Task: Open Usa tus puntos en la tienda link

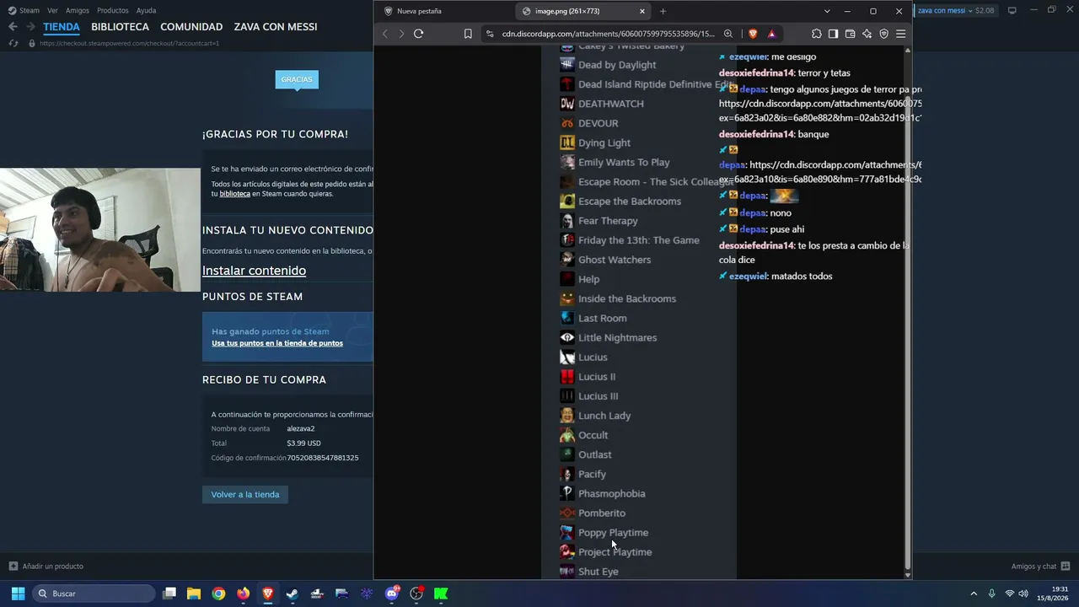Action: click(277, 343)
